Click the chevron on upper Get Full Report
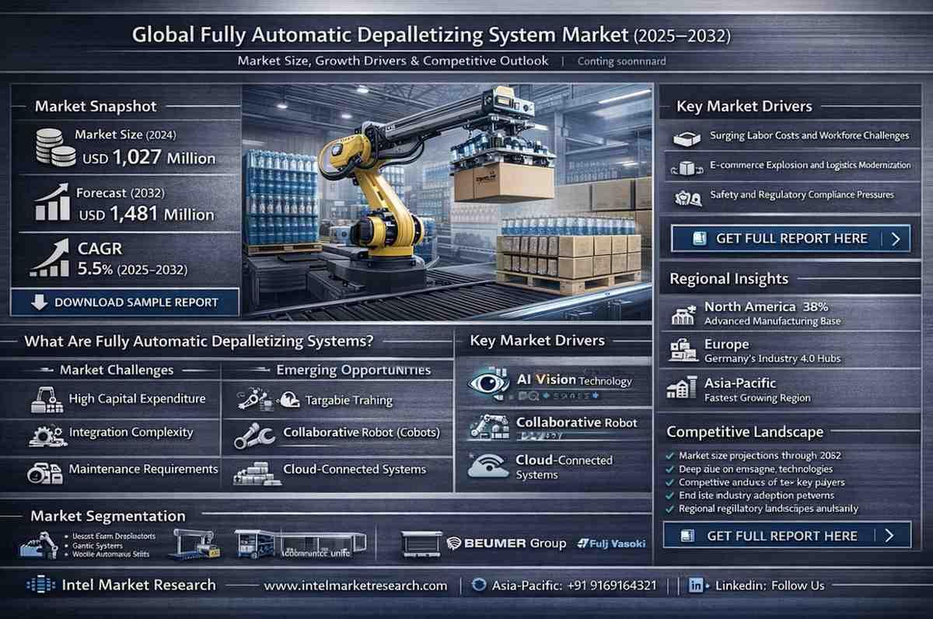The height and width of the screenshot is (619, 933). coord(896,239)
